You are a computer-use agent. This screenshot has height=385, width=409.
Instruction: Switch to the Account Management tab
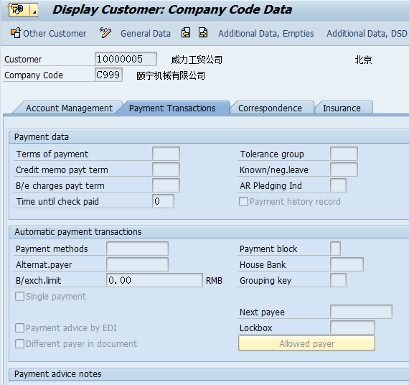point(69,108)
